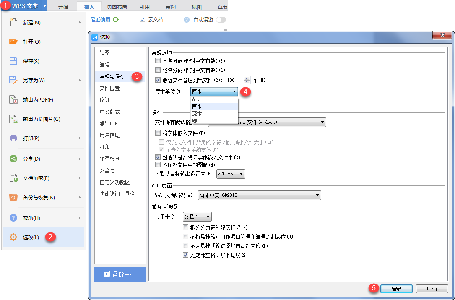Check 不将悬挂缩进用作项目符号和编号的制表位
Screen dimensions: 455x300
[x=185, y=236]
